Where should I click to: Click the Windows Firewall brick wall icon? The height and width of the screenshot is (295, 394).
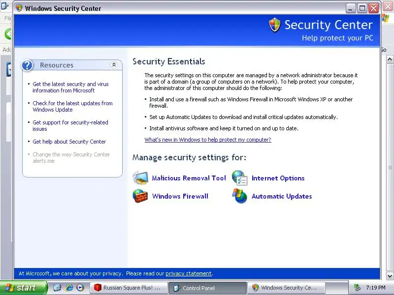point(140,196)
